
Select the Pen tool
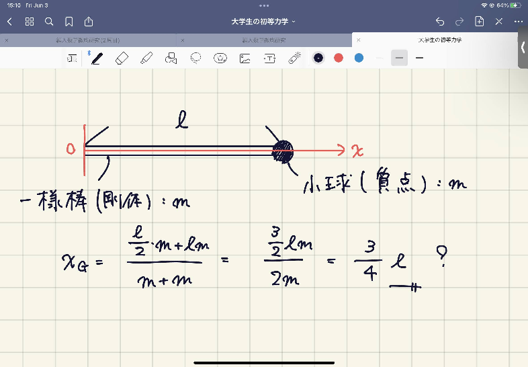coord(97,58)
